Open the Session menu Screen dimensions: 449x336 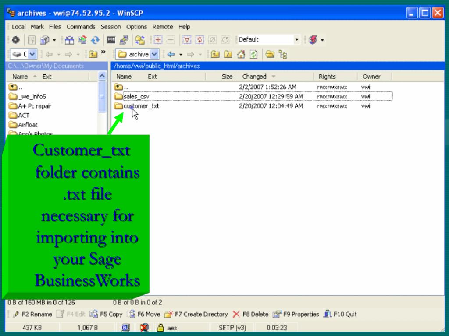click(x=110, y=27)
